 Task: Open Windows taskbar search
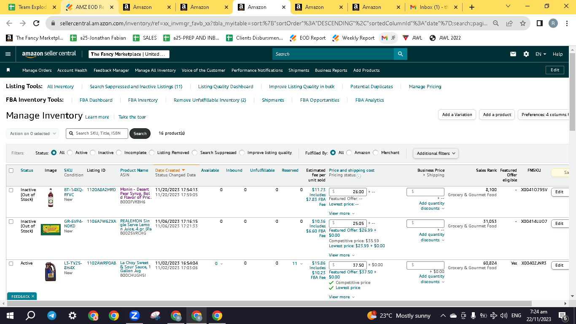point(30,316)
